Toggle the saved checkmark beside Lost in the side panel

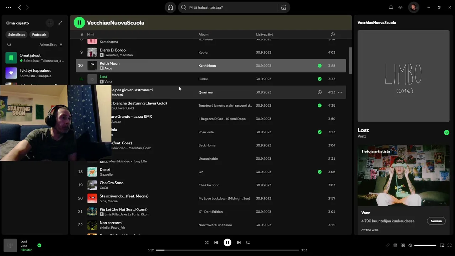[446, 133]
